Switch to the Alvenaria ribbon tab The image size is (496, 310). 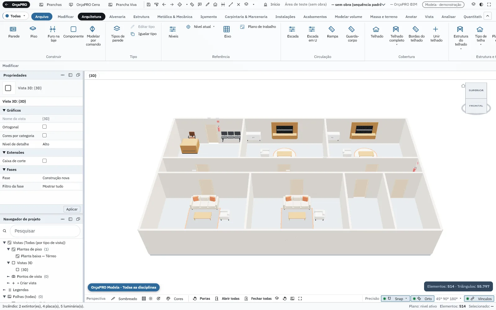point(117,17)
